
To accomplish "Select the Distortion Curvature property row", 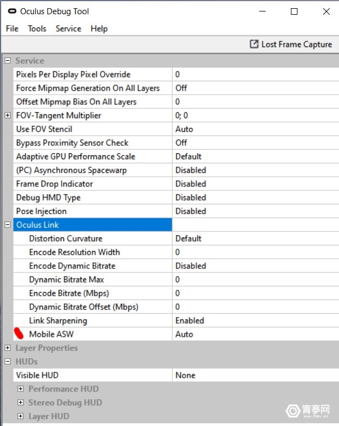I will coord(66,238).
